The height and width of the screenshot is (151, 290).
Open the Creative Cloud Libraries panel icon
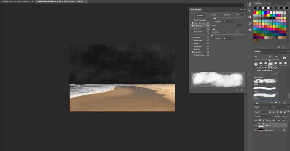pyautogui.click(x=250, y=30)
